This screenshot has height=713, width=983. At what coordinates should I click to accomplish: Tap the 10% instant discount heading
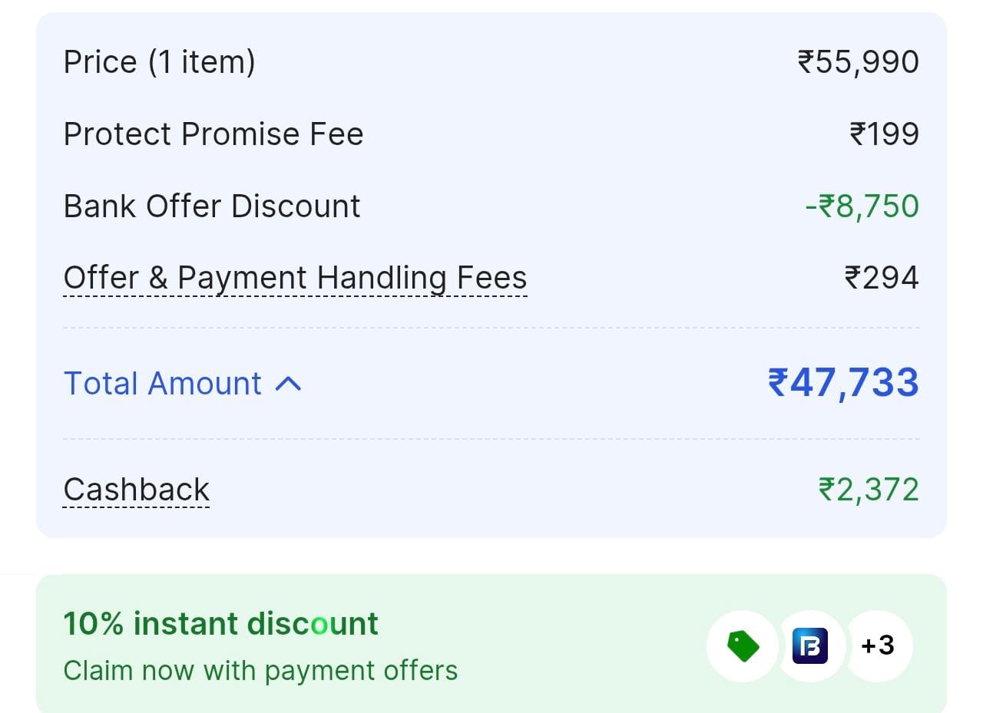(x=220, y=623)
